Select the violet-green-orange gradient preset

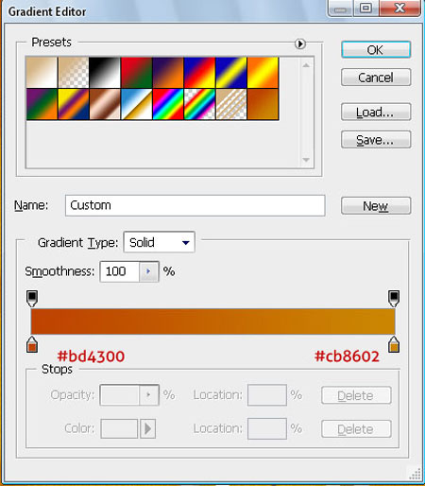pos(42,104)
